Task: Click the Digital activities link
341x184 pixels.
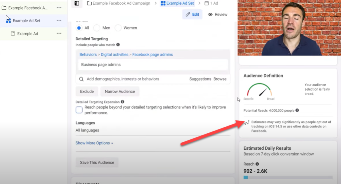Action: [115, 55]
